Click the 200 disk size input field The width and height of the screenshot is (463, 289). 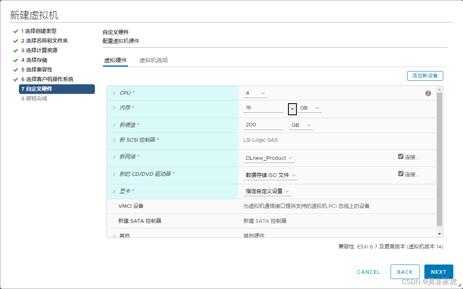263,125
